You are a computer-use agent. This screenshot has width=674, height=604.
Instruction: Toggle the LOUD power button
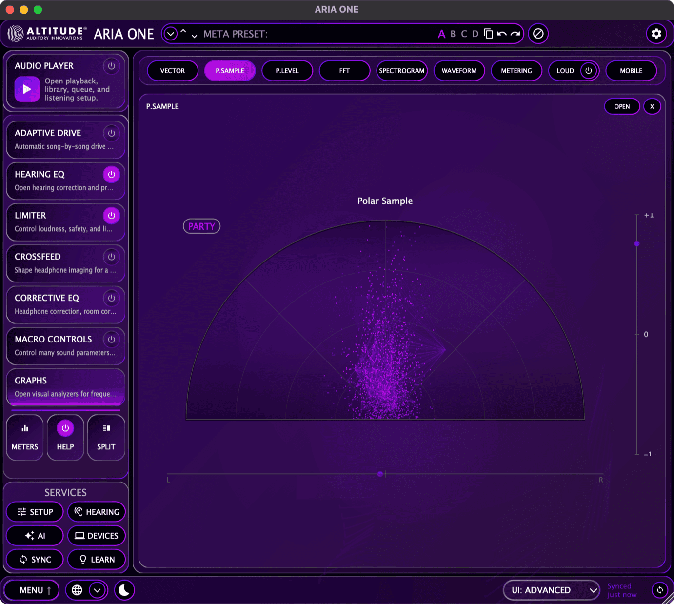pyautogui.click(x=589, y=71)
